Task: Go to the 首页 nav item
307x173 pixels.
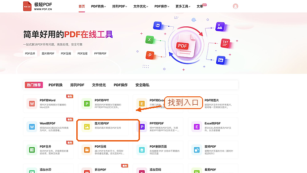Action: pyautogui.click(x=82, y=6)
